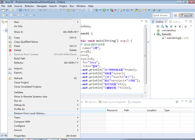
Task: Choose Refresh in the context menu
Action: click(x=44, y=78)
